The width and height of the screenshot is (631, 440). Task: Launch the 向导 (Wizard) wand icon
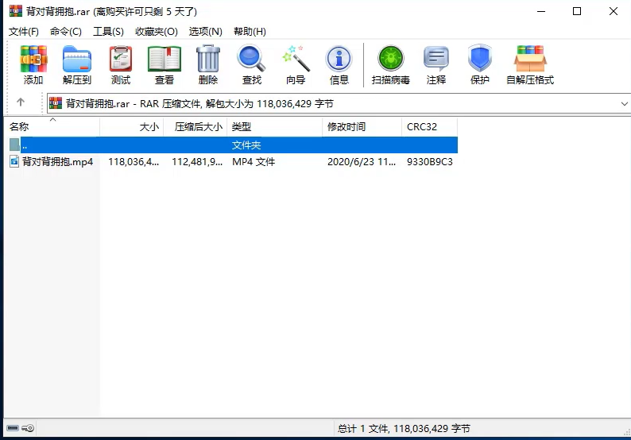pos(296,65)
